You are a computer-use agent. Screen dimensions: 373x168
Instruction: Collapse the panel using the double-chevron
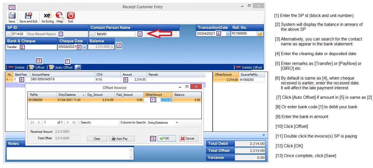pyautogui.click(x=264, y=135)
